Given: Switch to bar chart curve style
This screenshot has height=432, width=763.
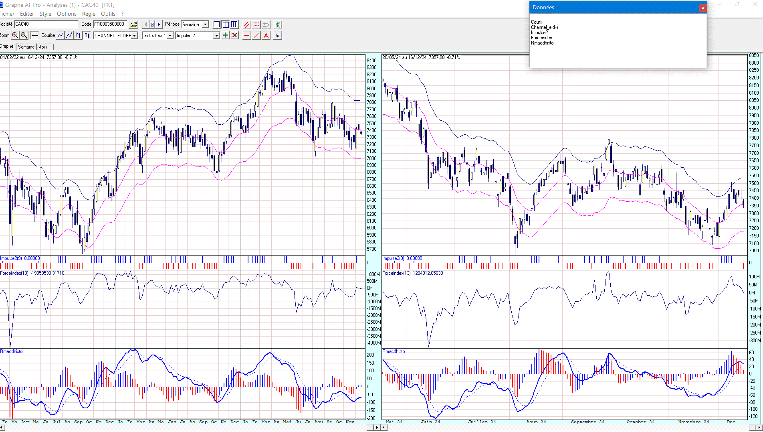Looking at the screenshot, I should (78, 35).
